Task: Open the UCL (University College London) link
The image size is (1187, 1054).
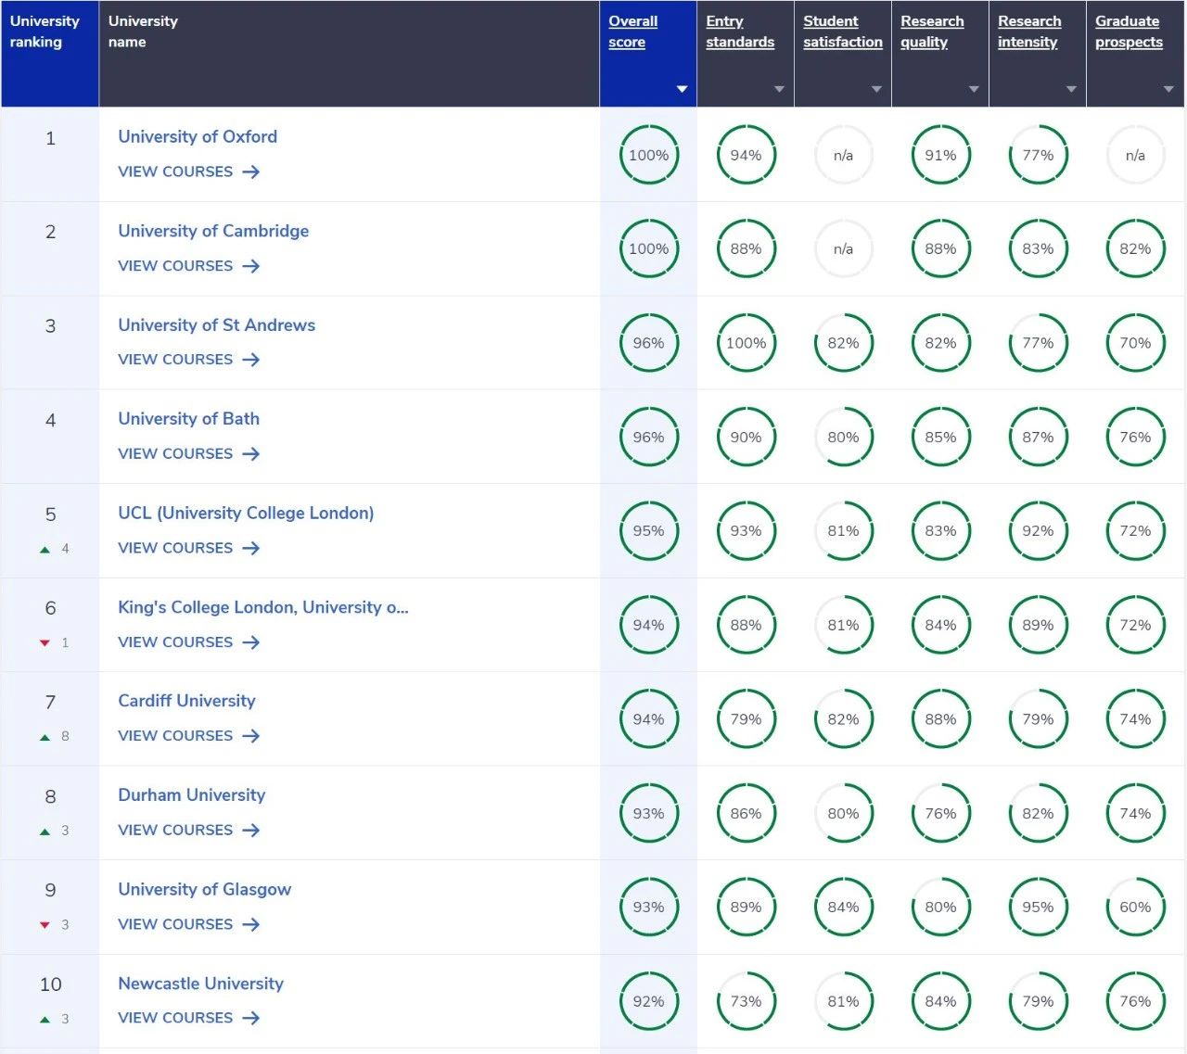Action: (x=246, y=514)
